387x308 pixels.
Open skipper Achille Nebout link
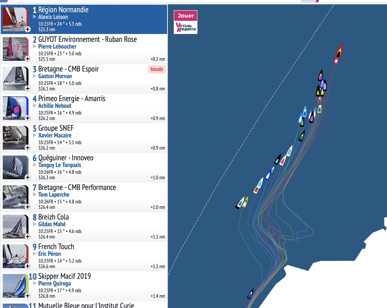tap(55, 106)
